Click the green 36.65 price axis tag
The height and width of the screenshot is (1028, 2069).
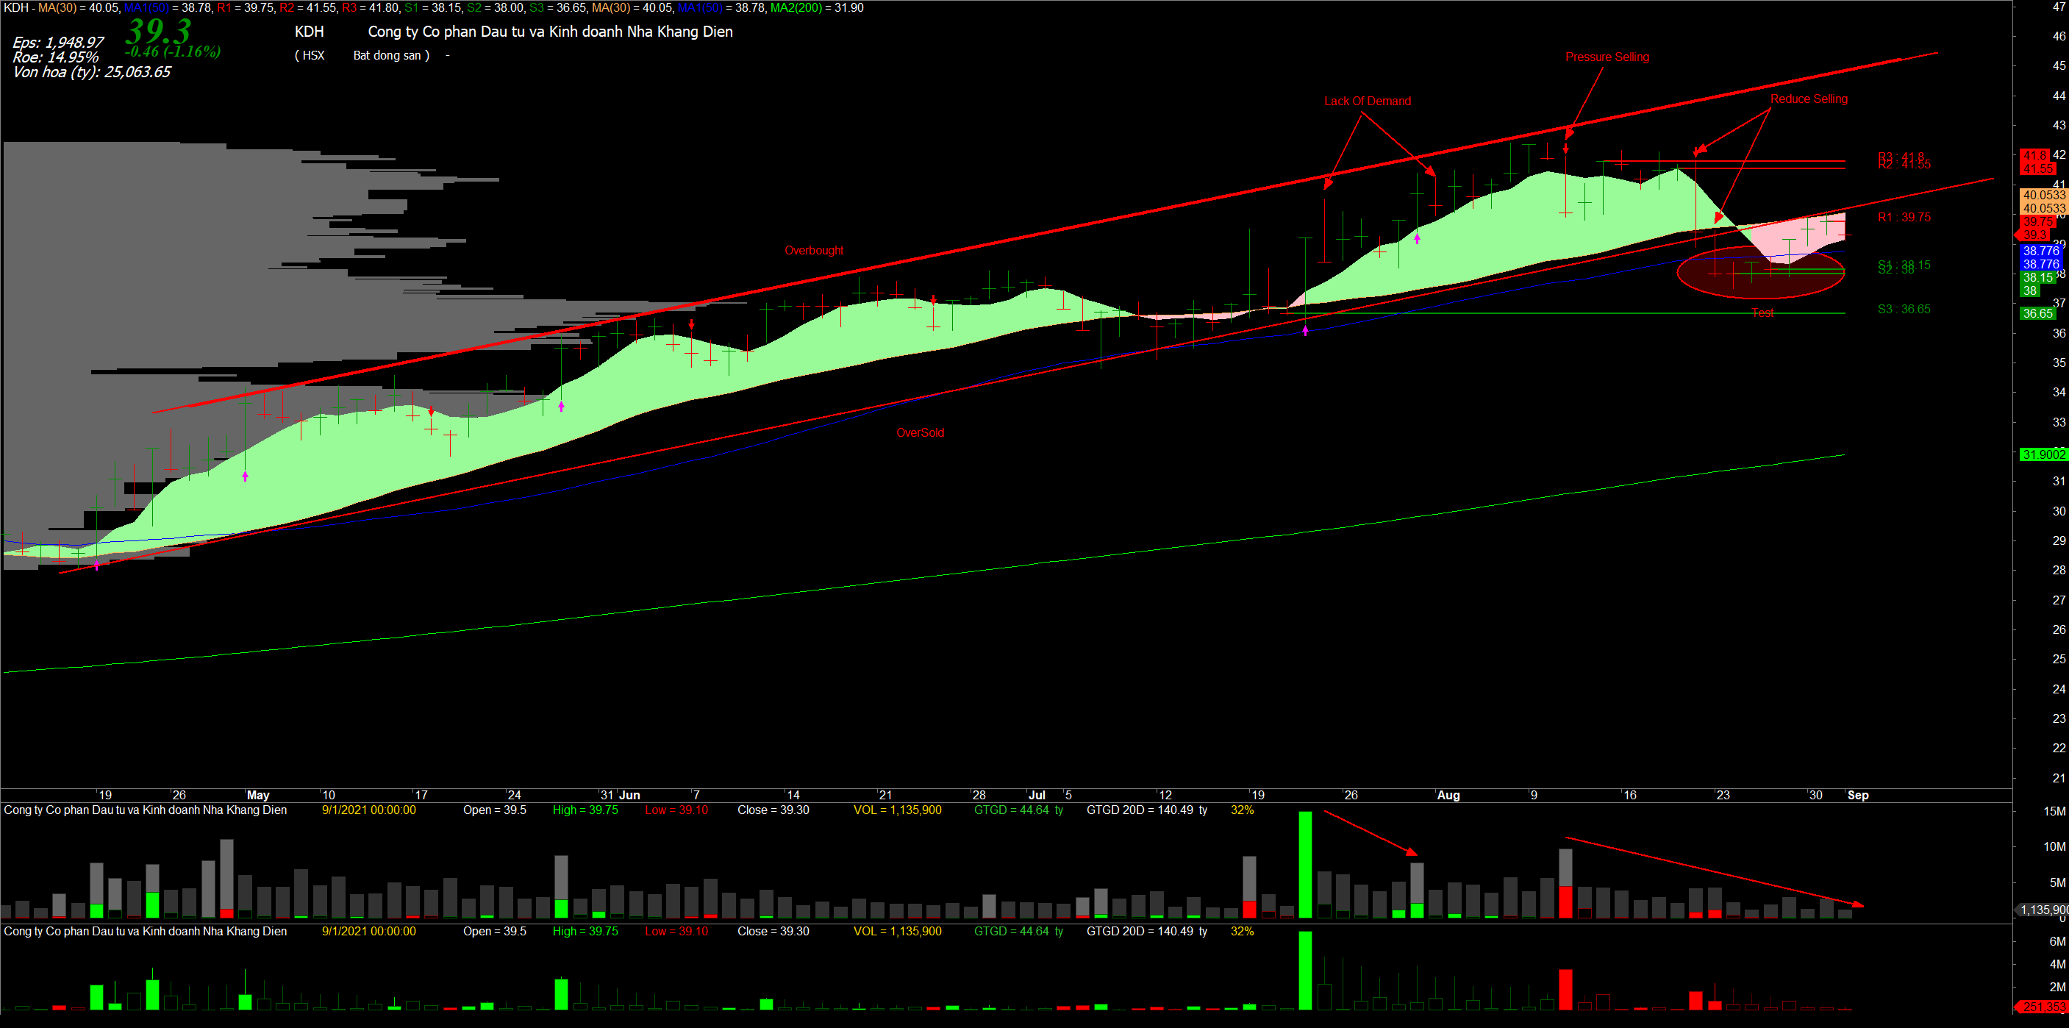[2037, 314]
